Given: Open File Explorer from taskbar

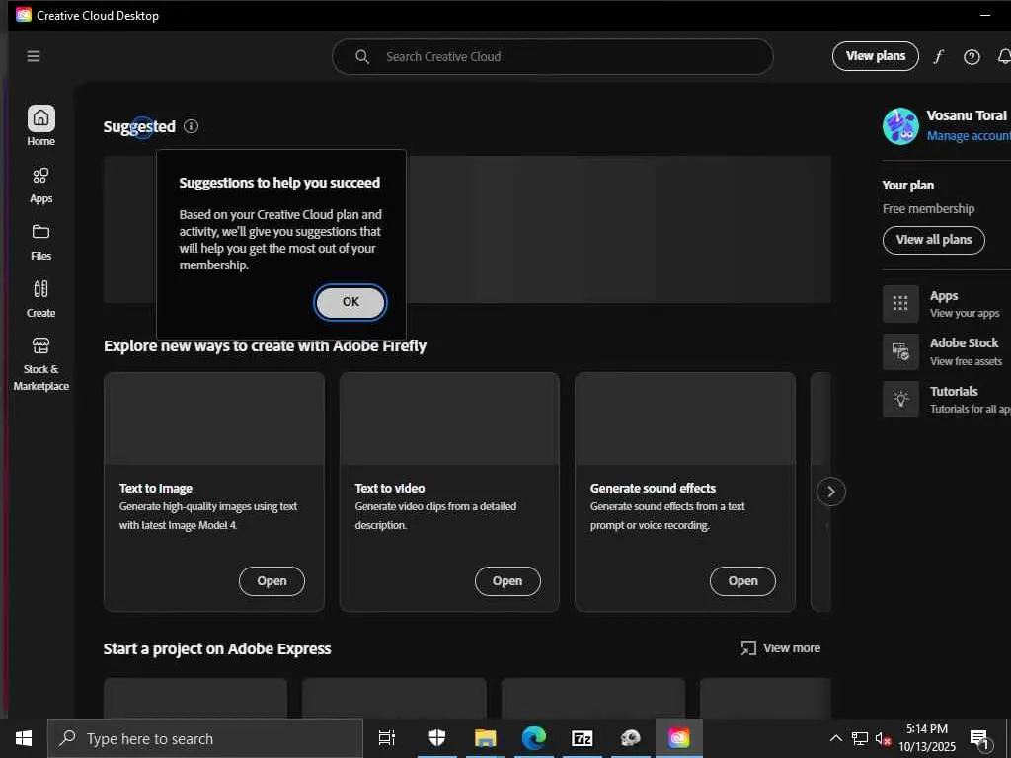Looking at the screenshot, I should (x=486, y=738).
